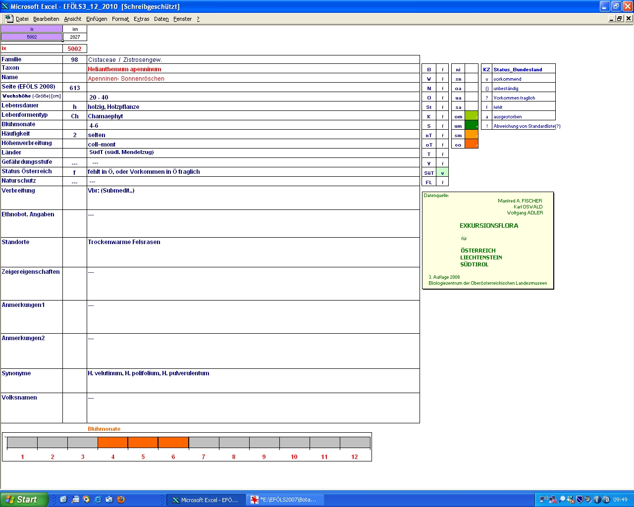This screenshot has width=634, height=507.
Task: Open the Bearbeiten menu
Action: pos(46,19)
